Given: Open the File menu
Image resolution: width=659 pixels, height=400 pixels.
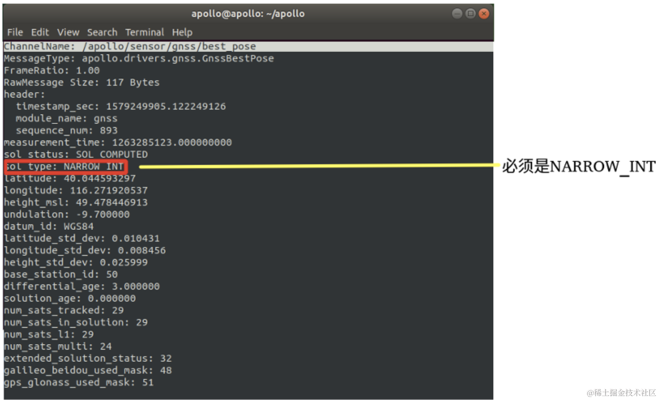Looking at the screenshot, I should (15, 32).
